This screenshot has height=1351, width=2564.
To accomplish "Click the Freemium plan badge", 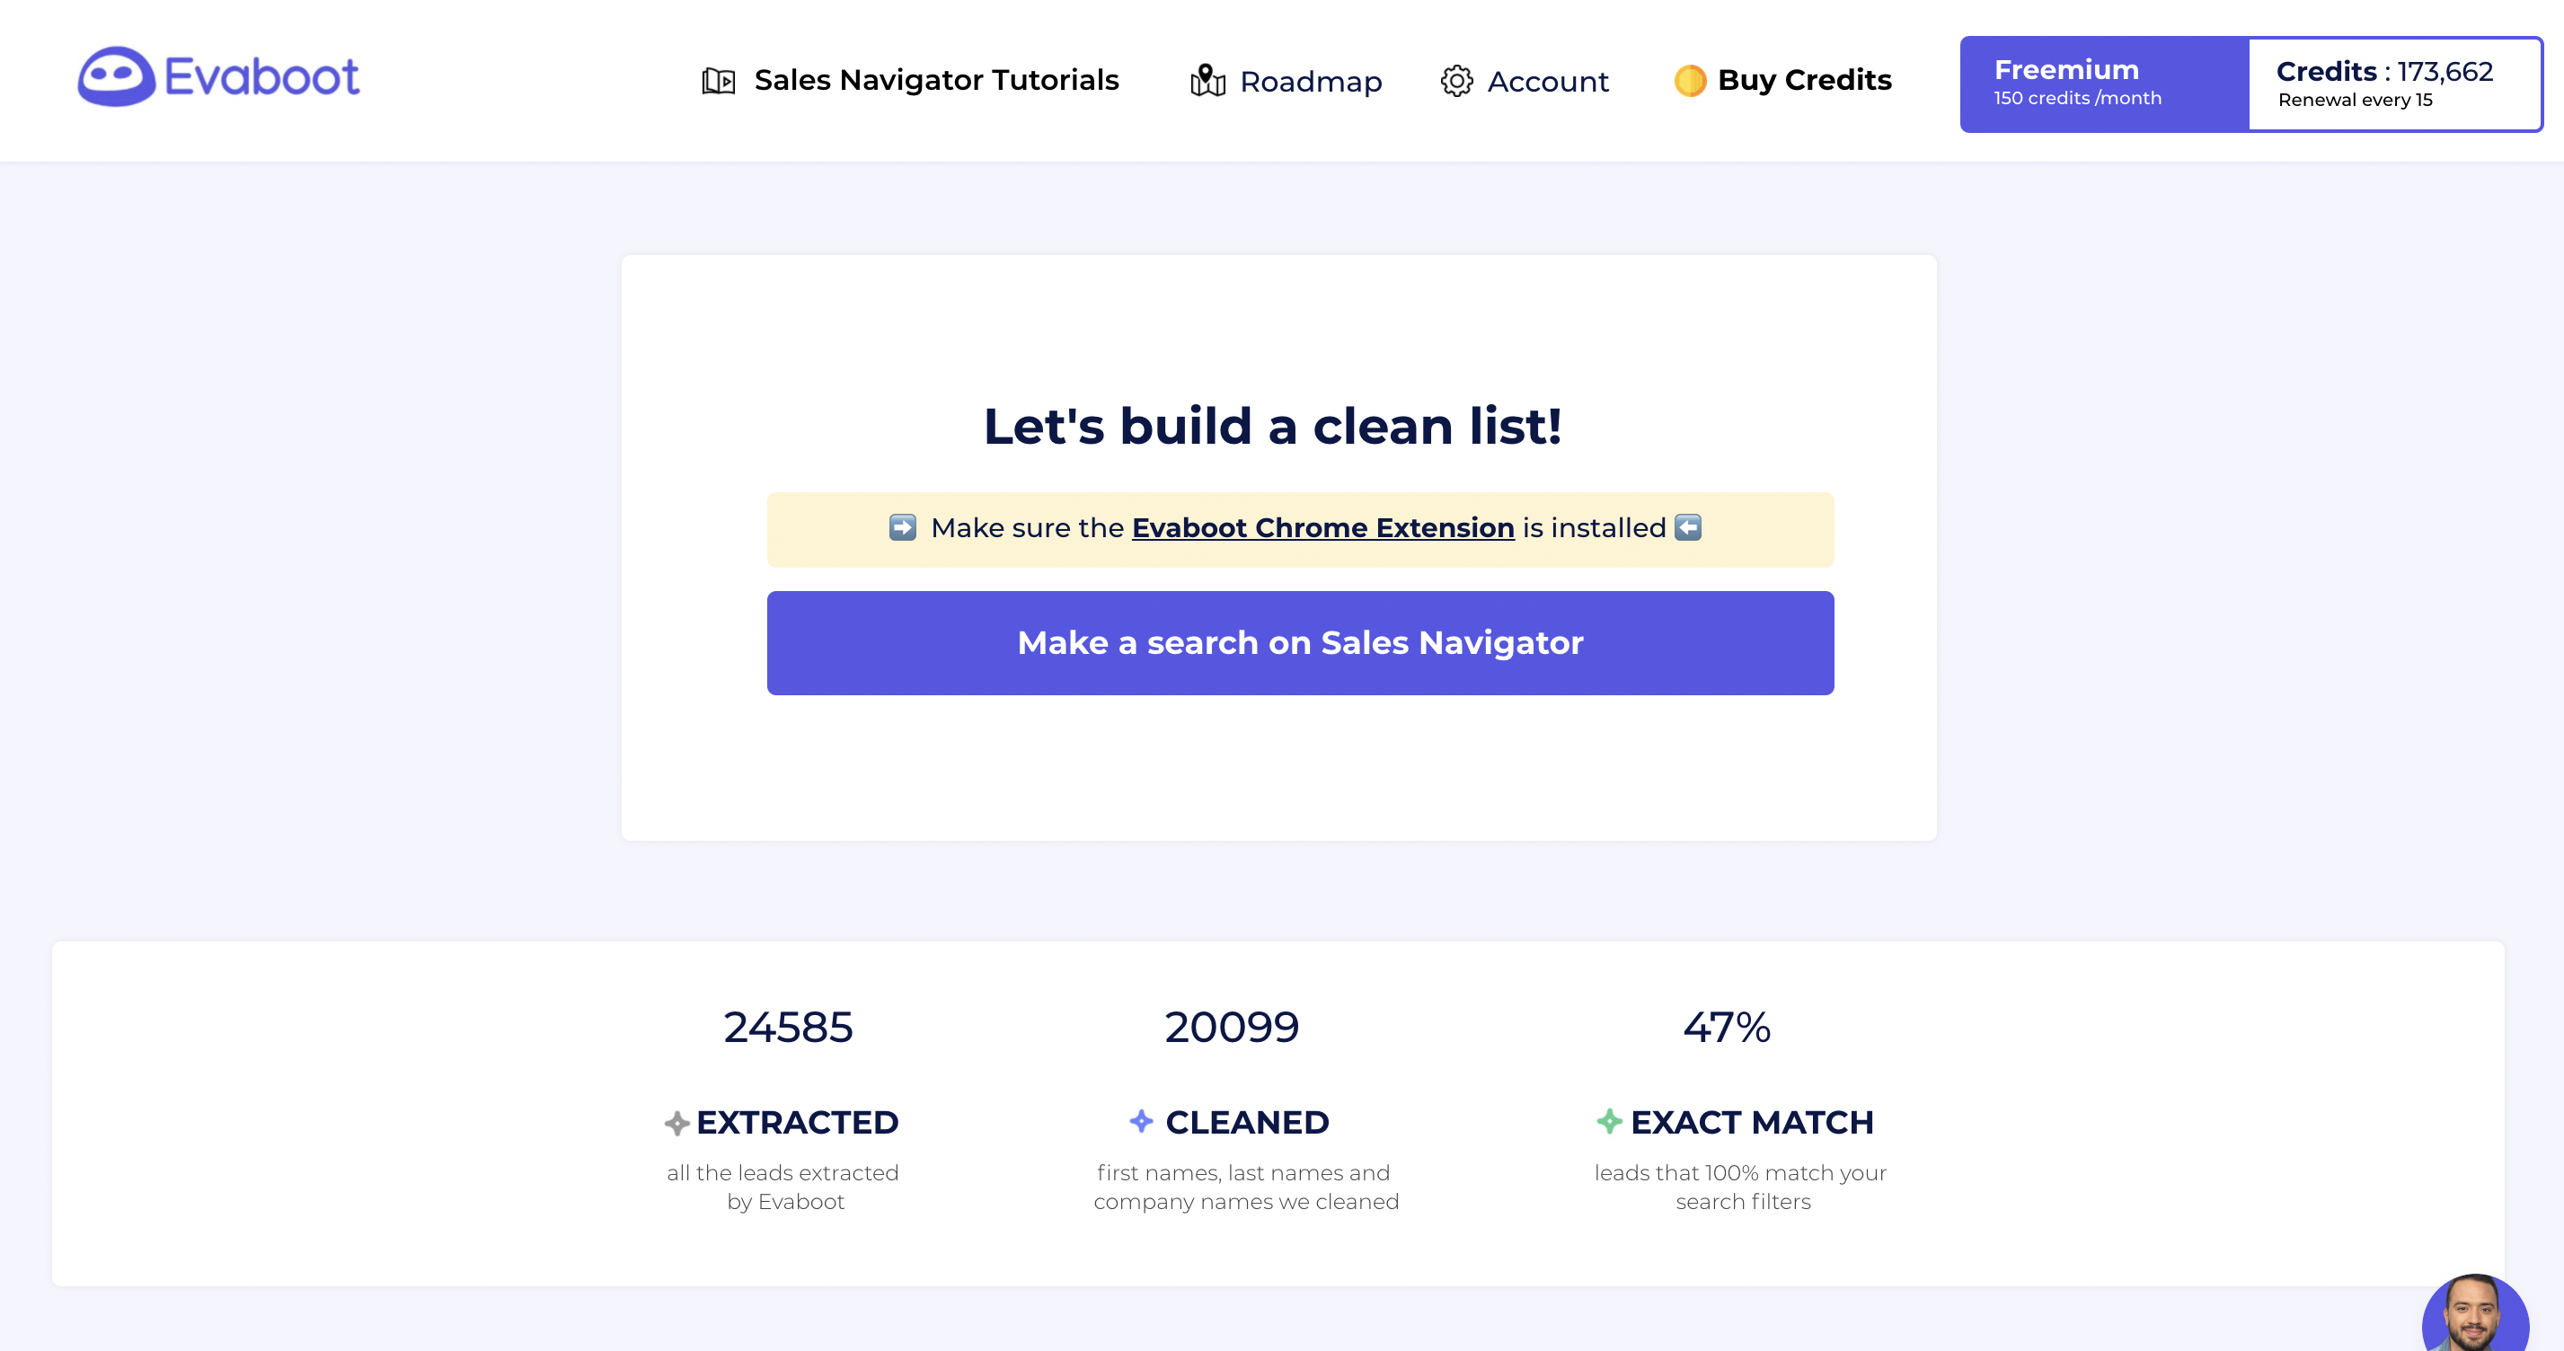I will (x=2102, y=84).
